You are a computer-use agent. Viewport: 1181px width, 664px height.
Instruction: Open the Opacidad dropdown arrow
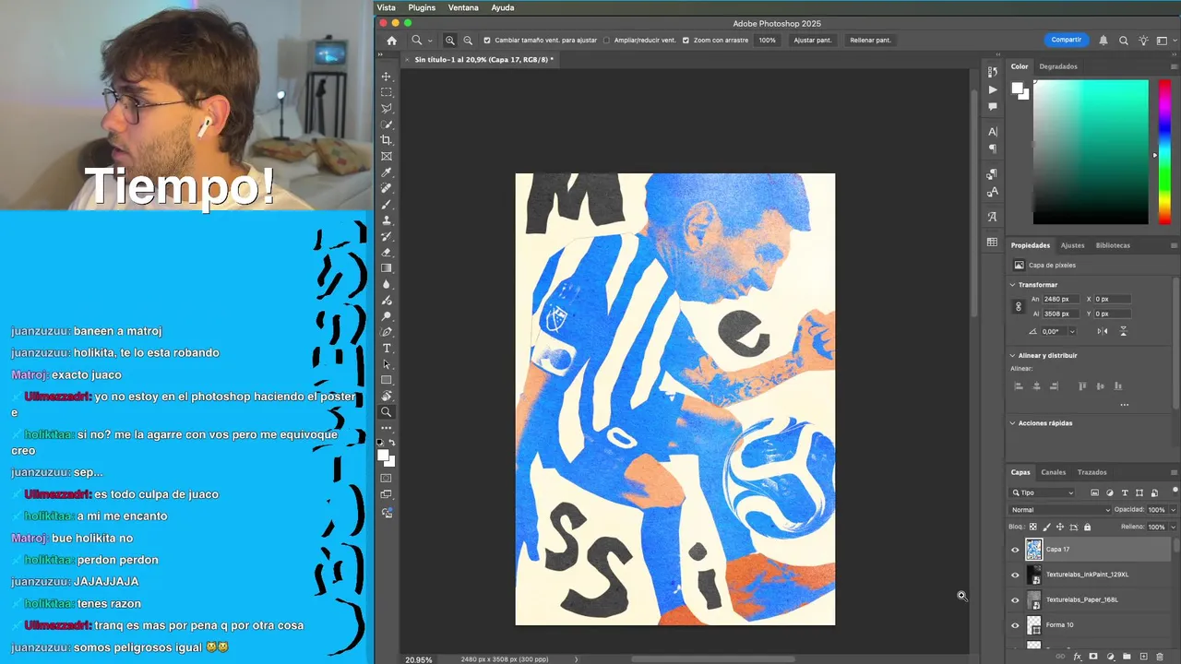1173,510
